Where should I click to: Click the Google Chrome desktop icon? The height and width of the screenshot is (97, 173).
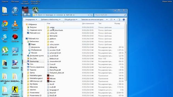pos(5,23)
